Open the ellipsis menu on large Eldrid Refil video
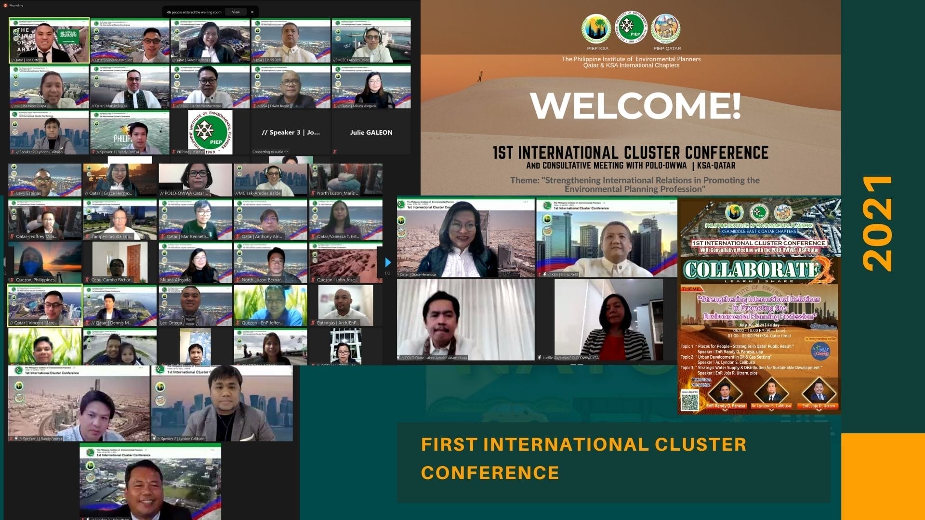This screenshot has width=925, height=520. coord(672,203)
